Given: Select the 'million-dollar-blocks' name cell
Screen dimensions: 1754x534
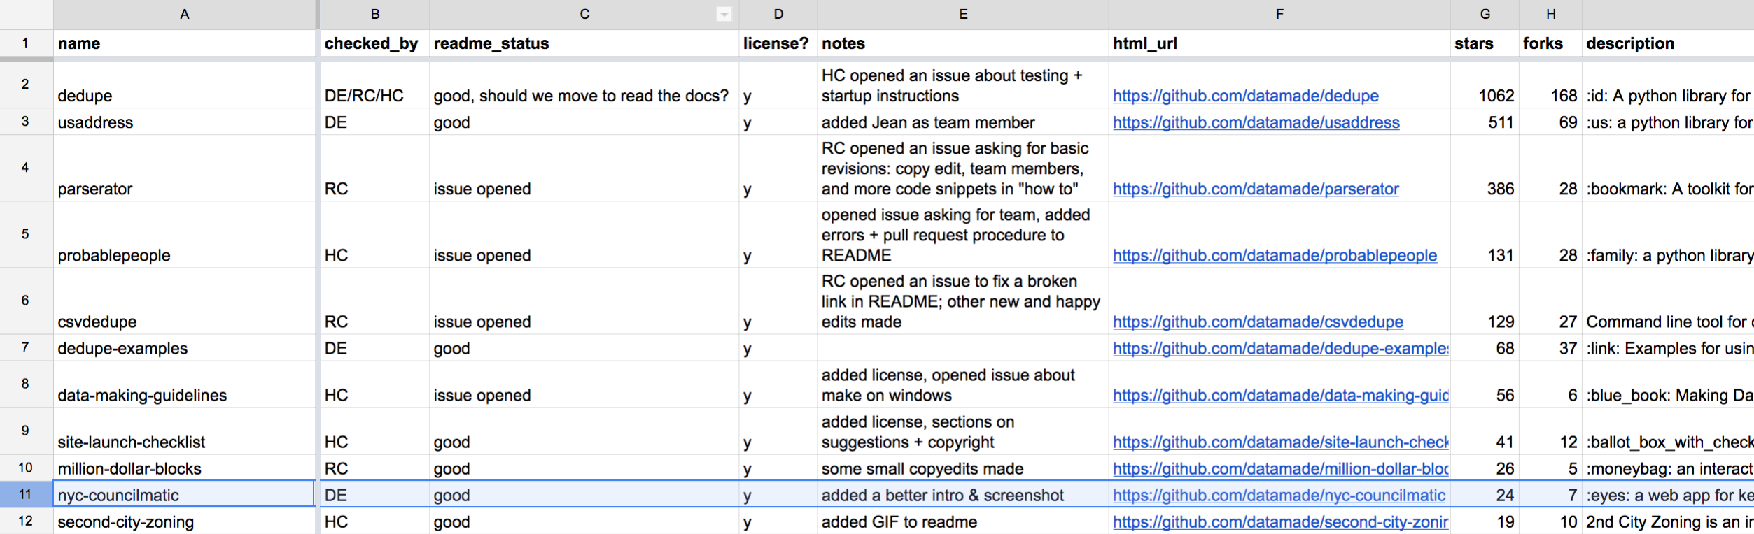Looking at the screenshot, I should click(185, 468).
